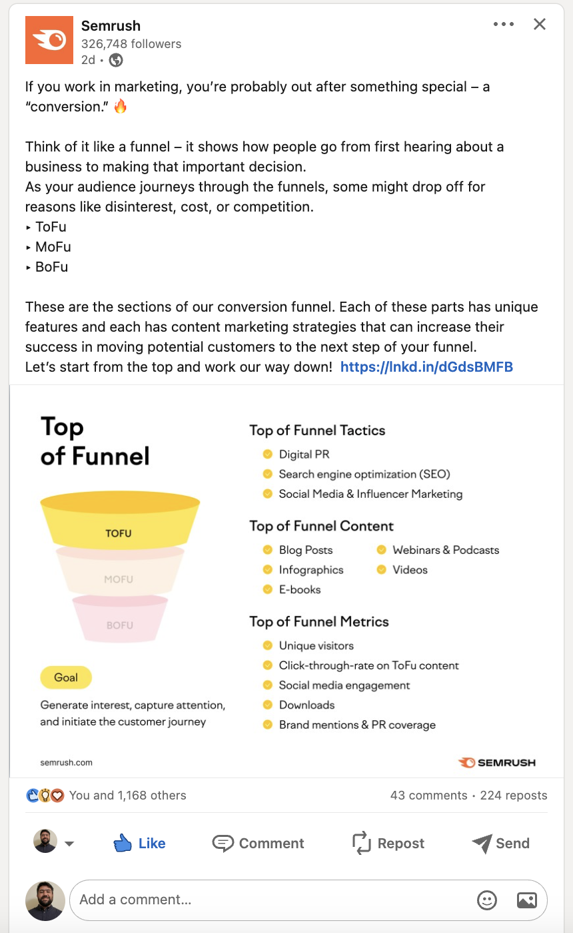
Task: Repost the Semrush funnel post
Action: coord(388,844)
